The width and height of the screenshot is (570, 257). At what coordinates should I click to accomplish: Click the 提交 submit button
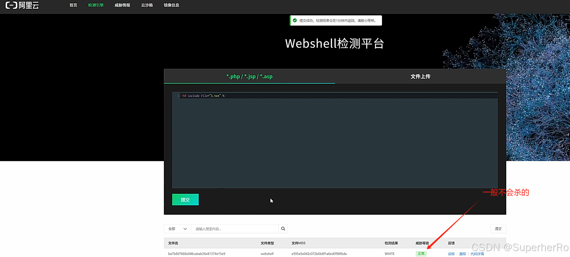click(185, 200)
